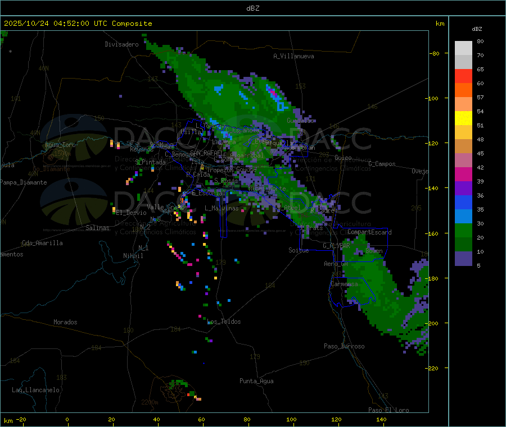
Task: Click the Salinas map label
Action: coord(97,228)
